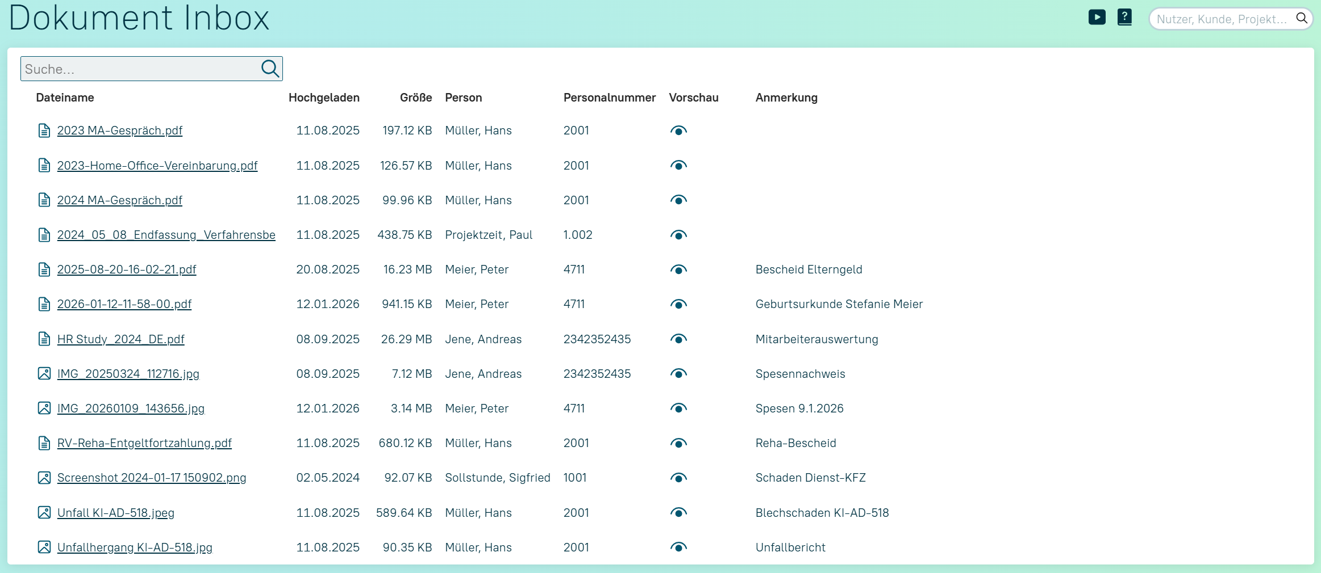This screenshot has height=573, width=1321.
Task: Show preview for the Unfallbericht file
Action: [678, 547]
